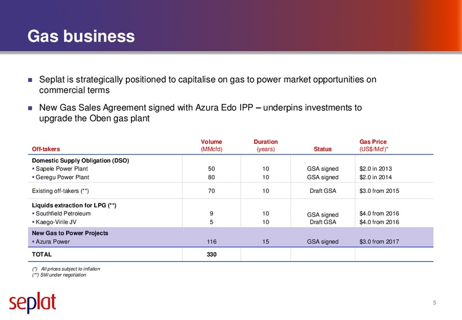The width and height of the screenshot is (462, 320).
Task: Select Kaego-Virile JV volume value 5
Action: pos(211,222)
